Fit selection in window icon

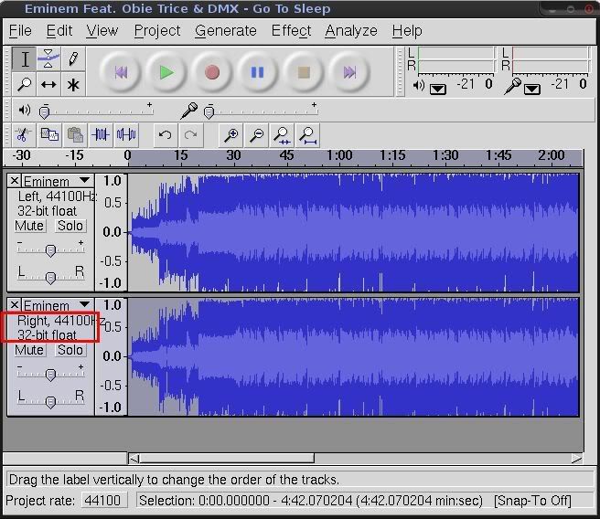[x=282, y=135]
